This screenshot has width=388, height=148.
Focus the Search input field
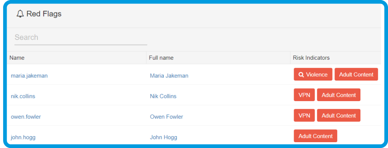click(x=81, y=38)
